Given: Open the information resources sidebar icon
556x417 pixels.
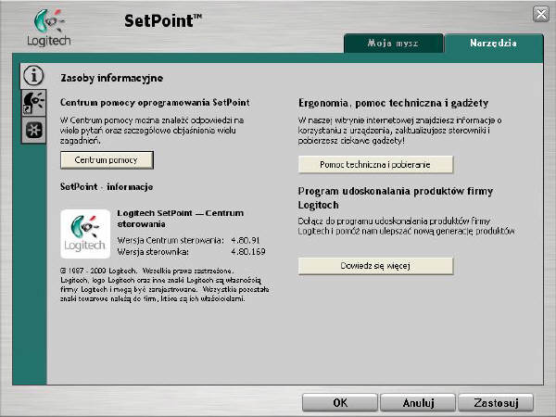Looking at the screenshot, I should pos(33,76).
